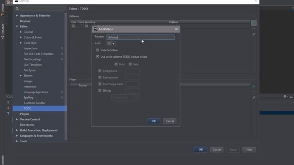The image size is (294, 165).
Task: Expand Colors & Fonts node
Action: [x=21, y=38]
